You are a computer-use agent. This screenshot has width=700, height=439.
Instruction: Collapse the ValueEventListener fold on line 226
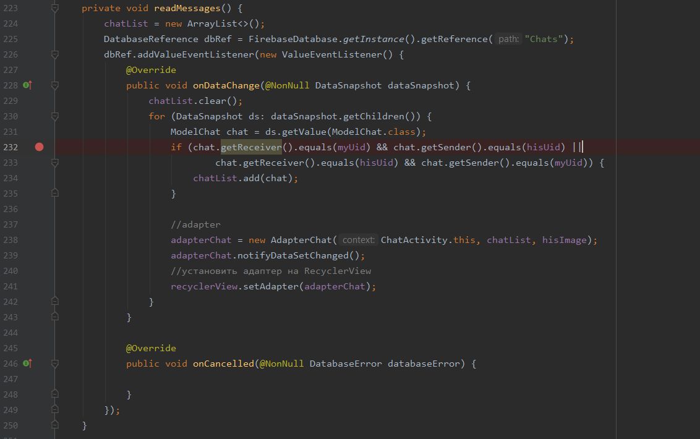point(55,54)
